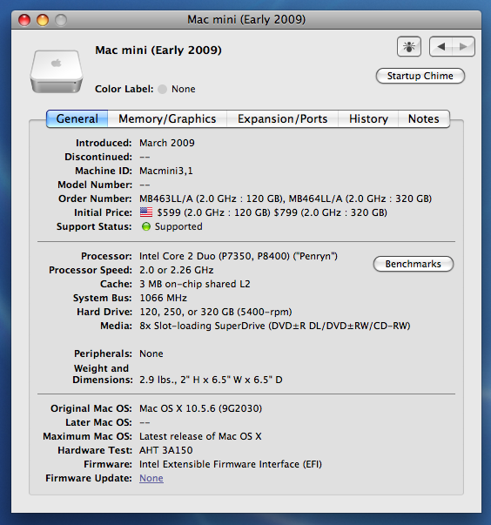
Task: Play the Startup Chime
Action: tap(420, 76)
